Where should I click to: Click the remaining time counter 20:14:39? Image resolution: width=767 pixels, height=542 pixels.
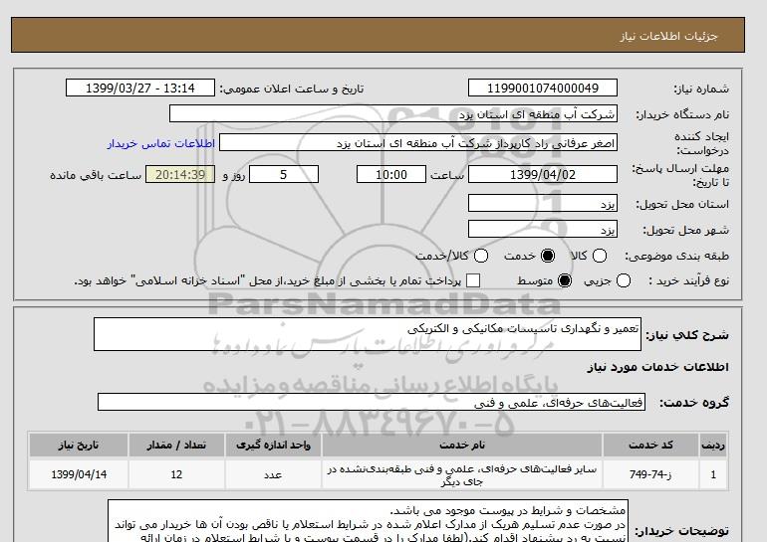click(180, 174)
